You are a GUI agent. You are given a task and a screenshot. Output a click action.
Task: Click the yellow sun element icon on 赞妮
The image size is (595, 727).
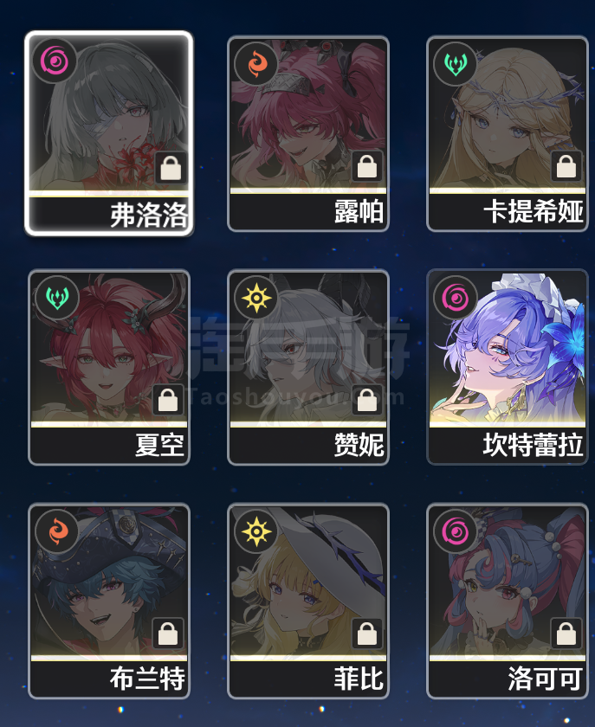(x=256, y=298)
